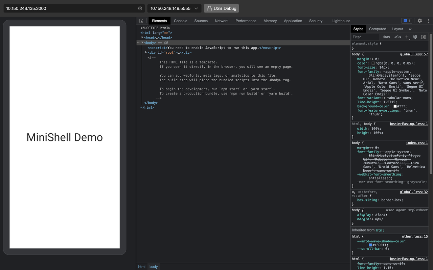Toggle the rendering emulations paint icon
The image size is (433, 270).
(415, 37)
